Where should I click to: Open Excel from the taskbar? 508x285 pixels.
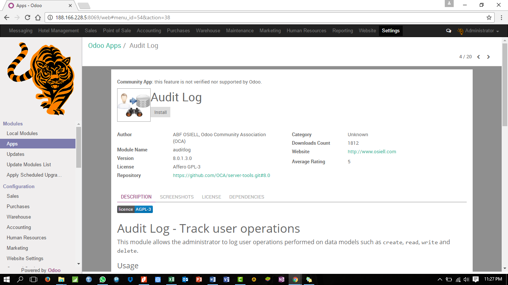[x=171, y=279]
